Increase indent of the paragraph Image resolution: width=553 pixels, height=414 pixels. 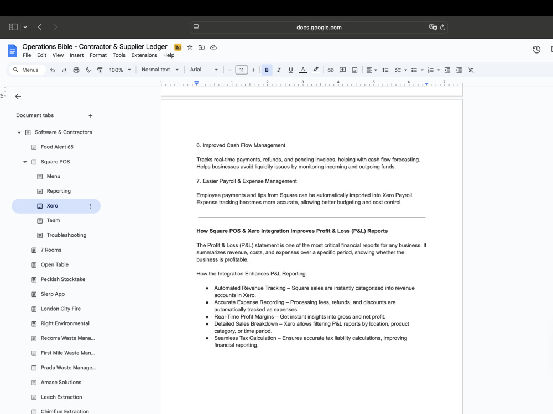459,70
